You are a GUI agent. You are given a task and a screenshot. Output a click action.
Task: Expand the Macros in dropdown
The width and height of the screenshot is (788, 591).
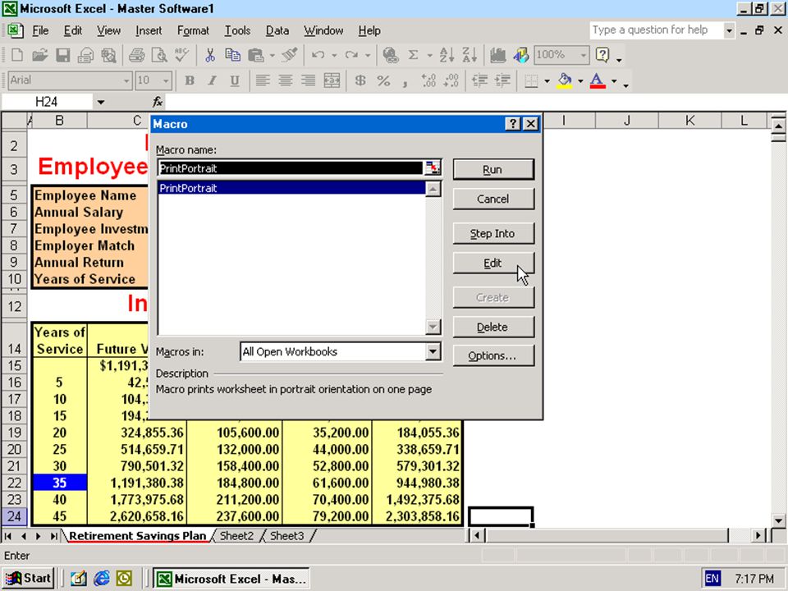tap(433, 351)
